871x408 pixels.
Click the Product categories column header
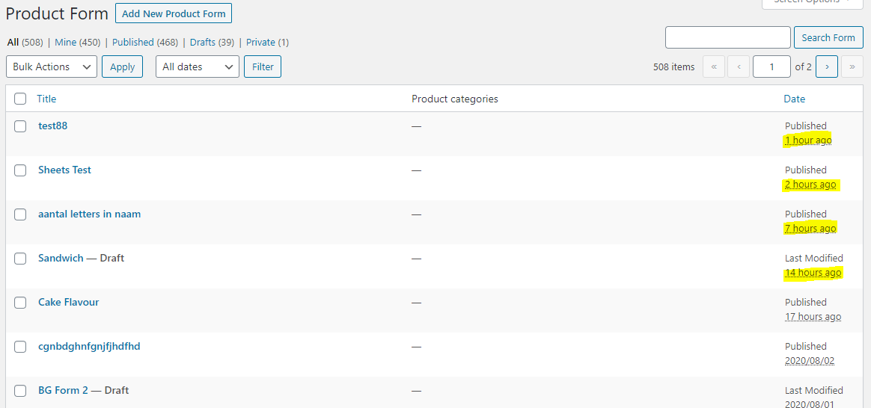(455, 99)
